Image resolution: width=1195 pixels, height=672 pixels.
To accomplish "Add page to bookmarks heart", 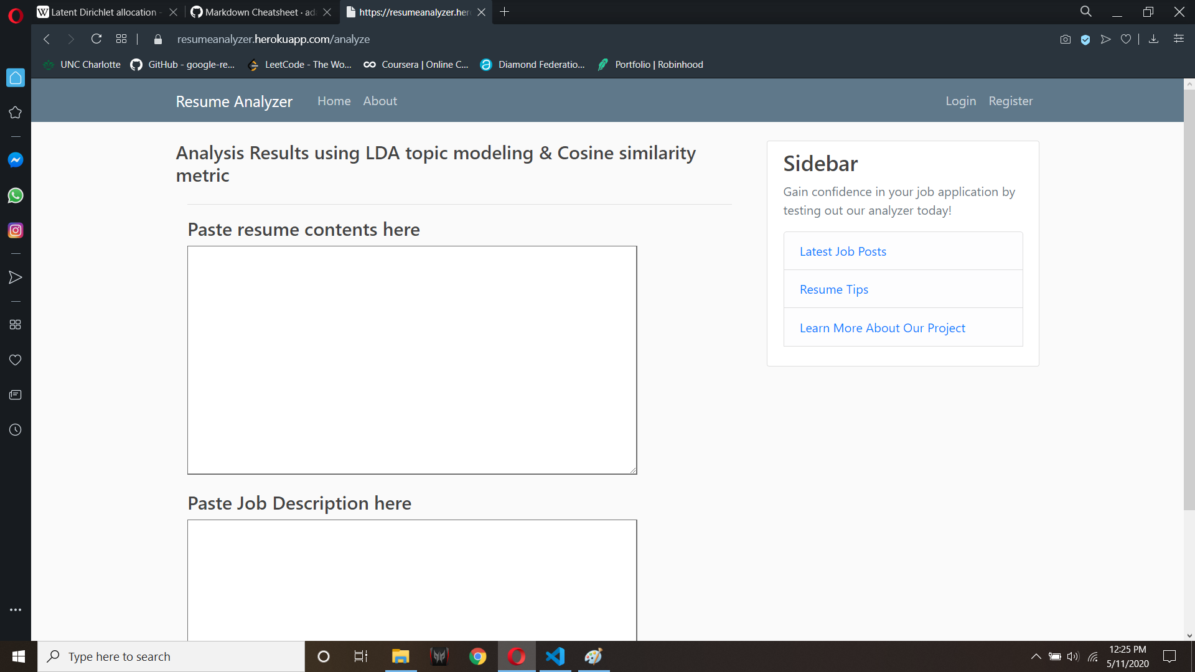I will [x=1126, y=39].
